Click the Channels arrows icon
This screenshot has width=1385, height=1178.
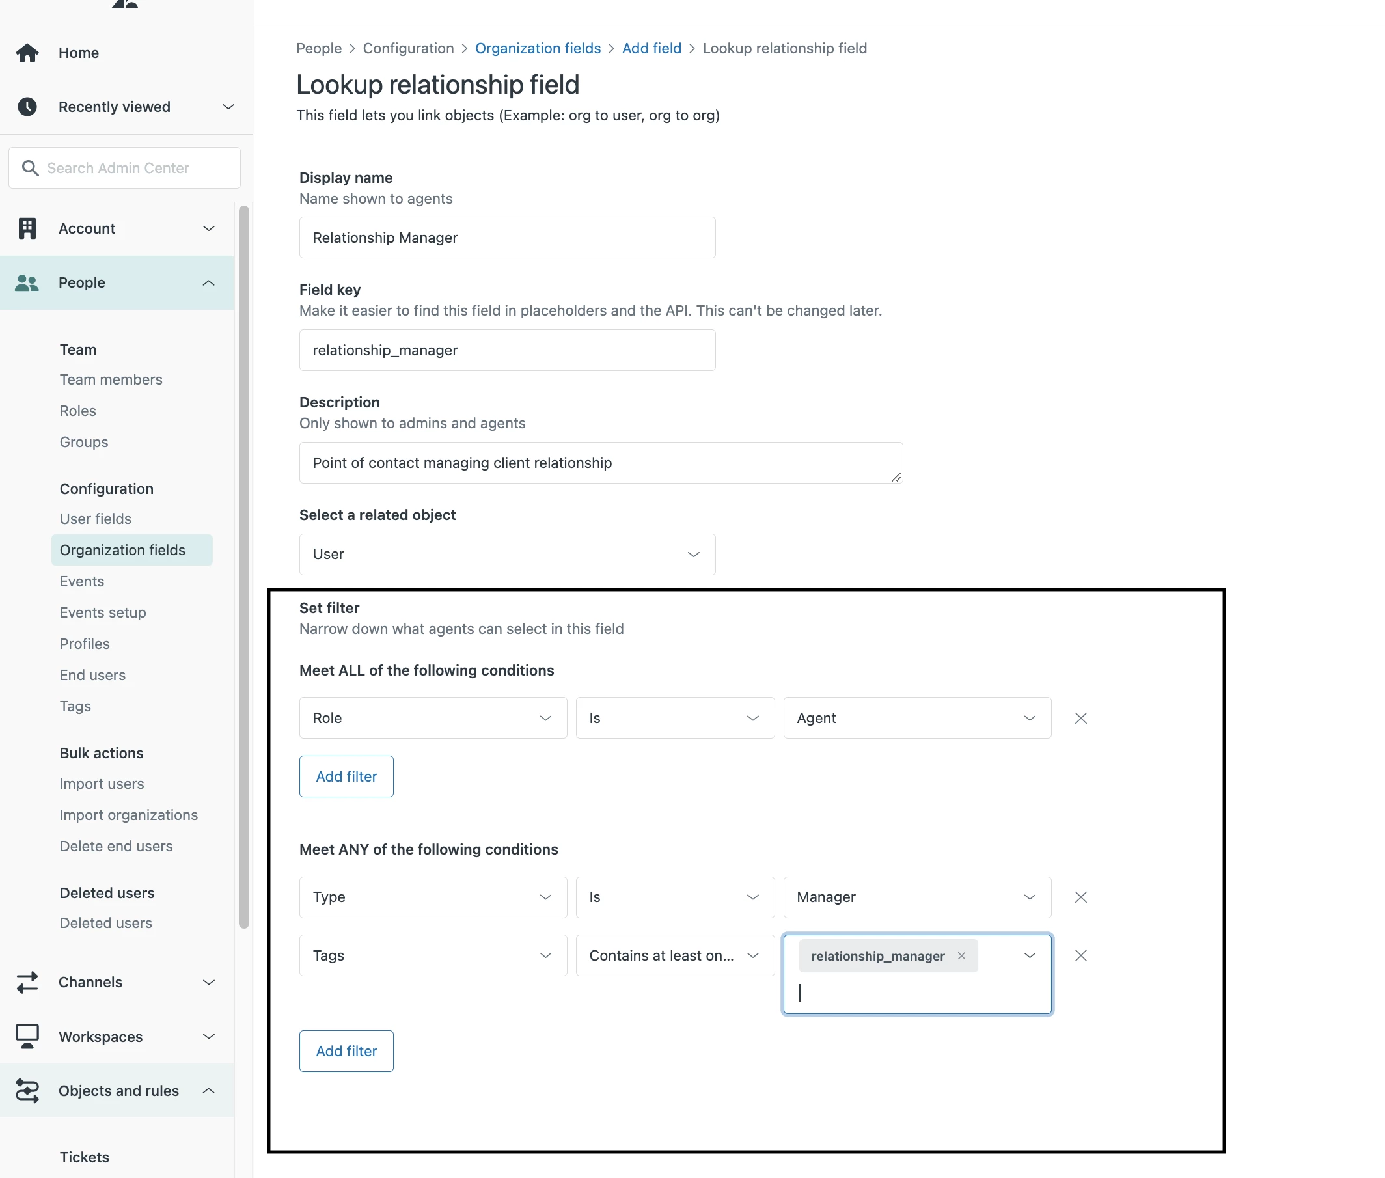[27, 981]
